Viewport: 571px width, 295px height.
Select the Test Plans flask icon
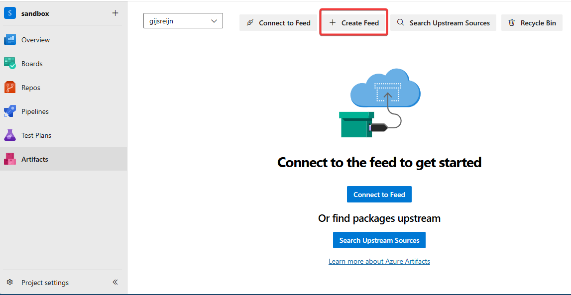(x=10, y=135)
